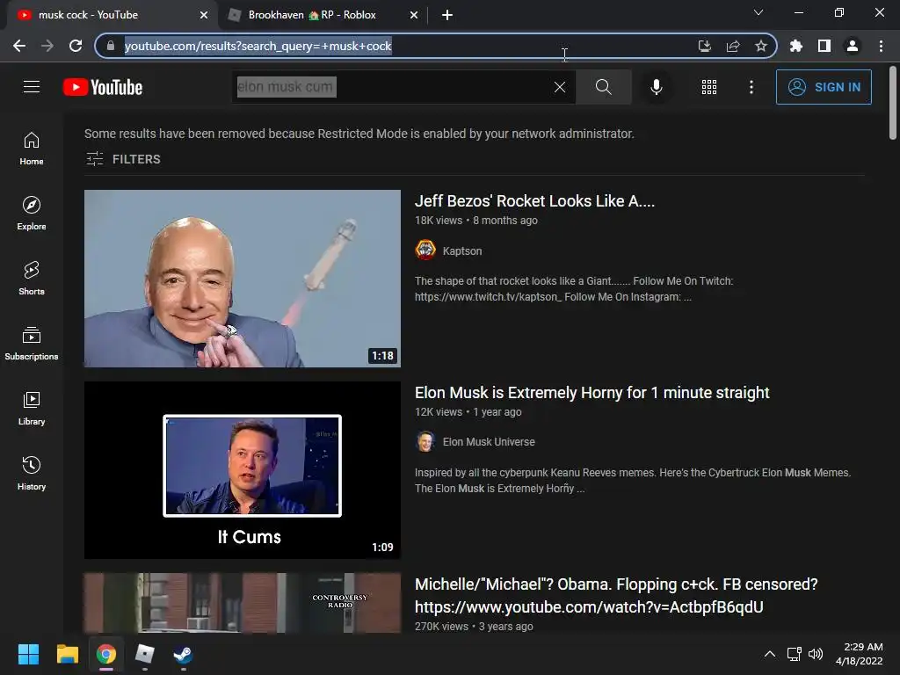Visit Kaptson channel name

pos(462,250)
